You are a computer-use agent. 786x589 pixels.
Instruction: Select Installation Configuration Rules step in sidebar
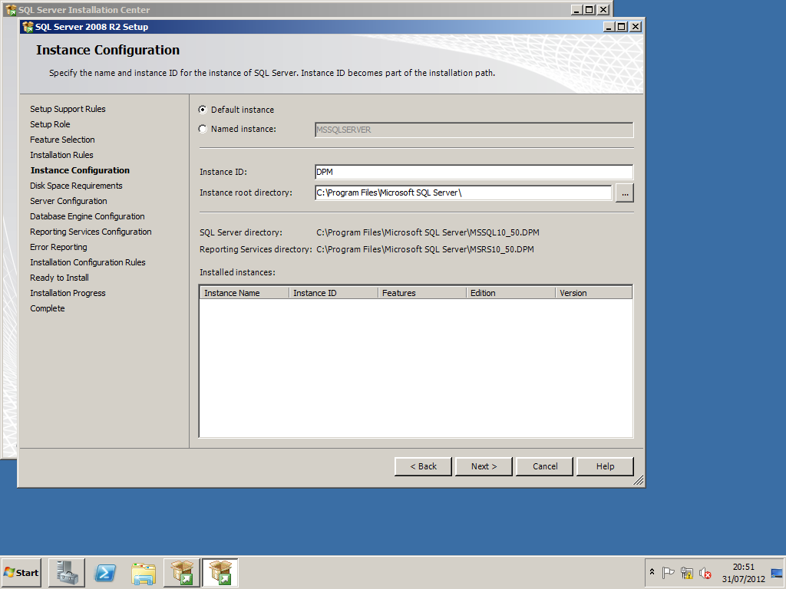tap(88, 262)
